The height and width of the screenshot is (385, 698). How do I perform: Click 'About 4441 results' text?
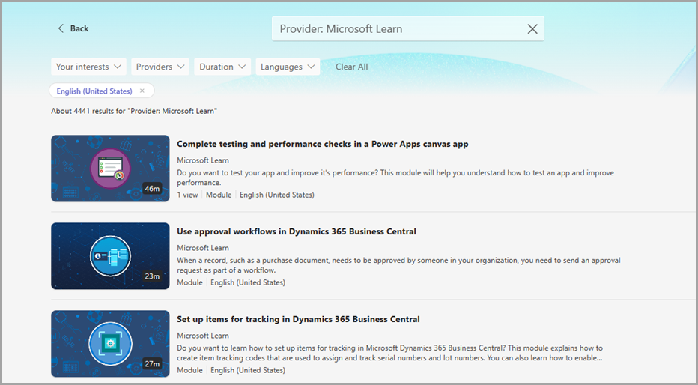tap(134, 111)
